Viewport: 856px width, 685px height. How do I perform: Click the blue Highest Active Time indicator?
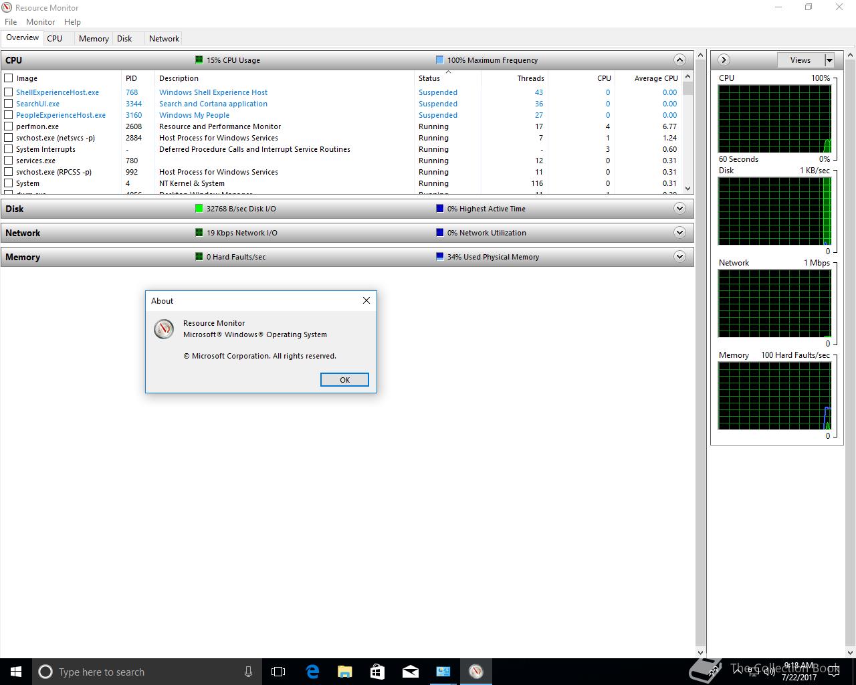pos(439,209)
